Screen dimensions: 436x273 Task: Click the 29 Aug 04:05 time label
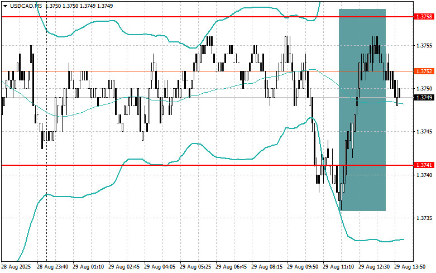pos(160,267)
